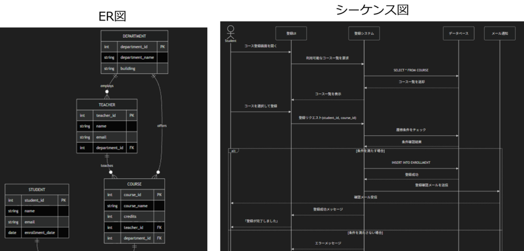The height and width of the screenshot is (251, 524).
Task: Select the TEACHER entity header
Action: (x=106, y=104)
